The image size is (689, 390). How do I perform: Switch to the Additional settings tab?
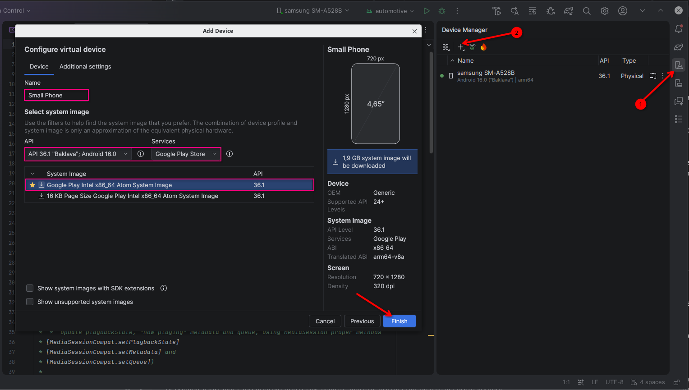pyautogui.click(x=85, y=66)
